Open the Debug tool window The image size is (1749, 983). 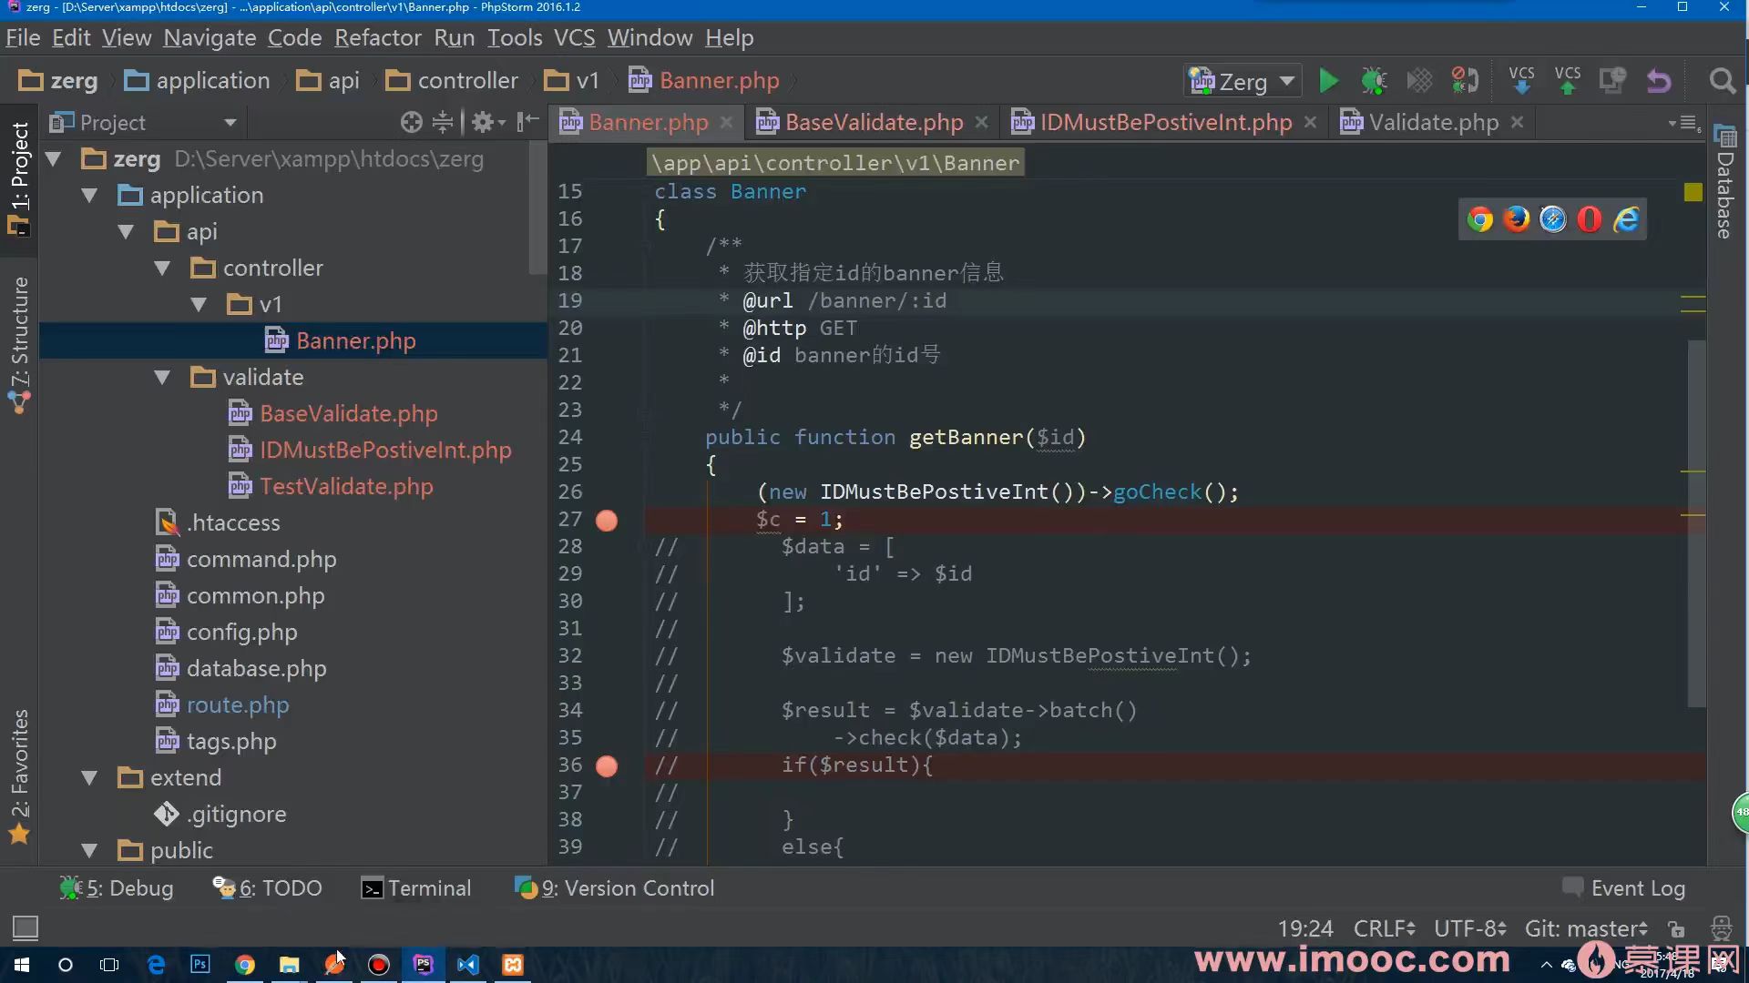116,888
